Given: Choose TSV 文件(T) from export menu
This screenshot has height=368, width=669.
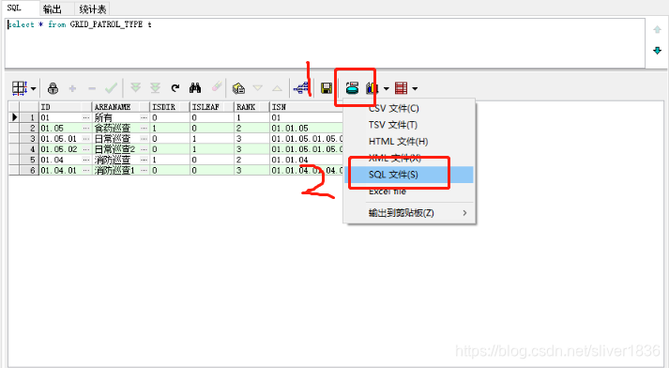Looking at the screenshot, I should pyautogui.click(x=410, y=125).
